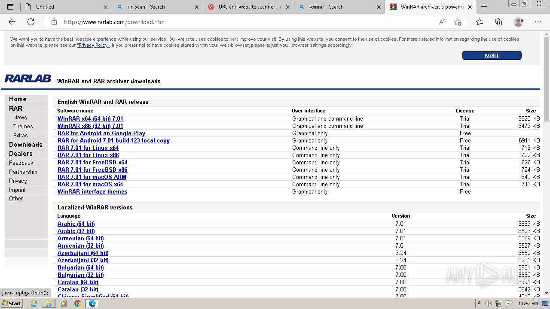The image size is (550, 309).
Task: Download WinRAR x64 (64 bit) 7.01
Action: (90, 119)
